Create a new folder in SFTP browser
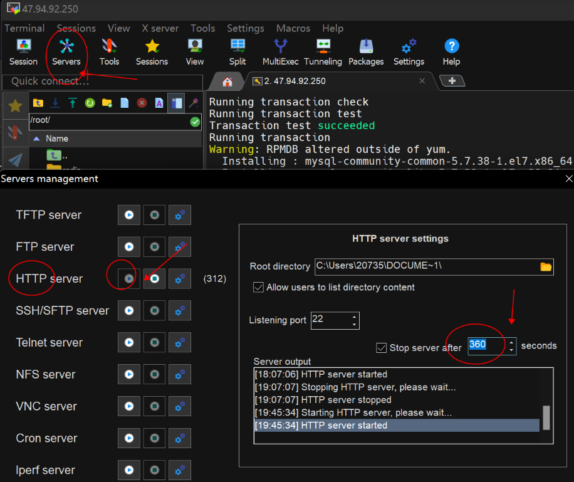 pyautogui.click(x=107, y=103)
